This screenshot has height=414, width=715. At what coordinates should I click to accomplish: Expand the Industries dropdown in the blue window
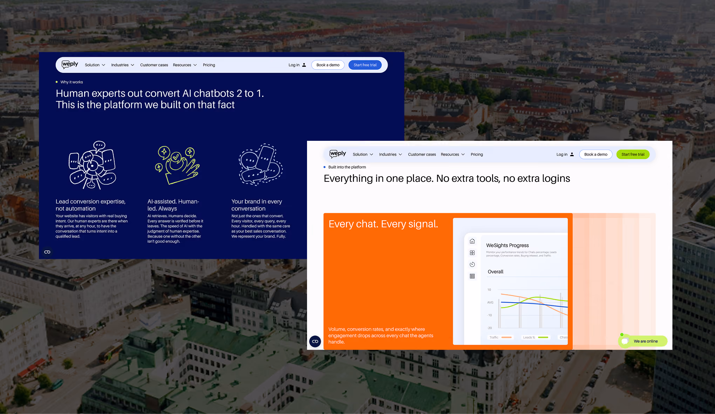pyautogui.click(x=123, y=65)
